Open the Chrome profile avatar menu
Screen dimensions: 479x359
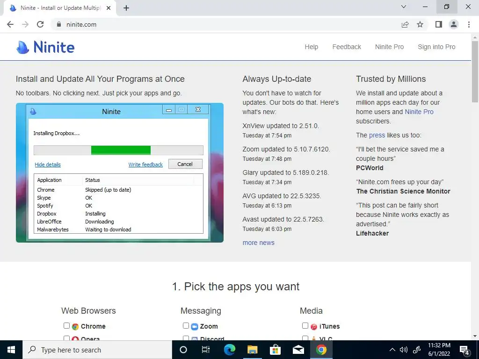click(454, 24)
